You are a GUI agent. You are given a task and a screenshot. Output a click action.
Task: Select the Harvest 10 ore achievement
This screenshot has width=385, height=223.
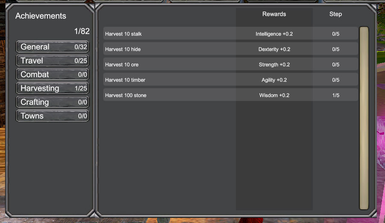pos(171,64)
